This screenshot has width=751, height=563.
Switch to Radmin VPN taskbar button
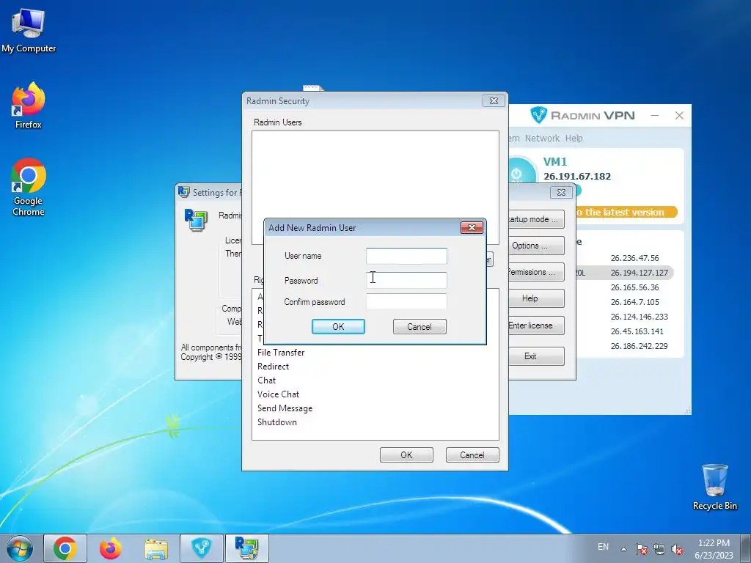[202, 548]
